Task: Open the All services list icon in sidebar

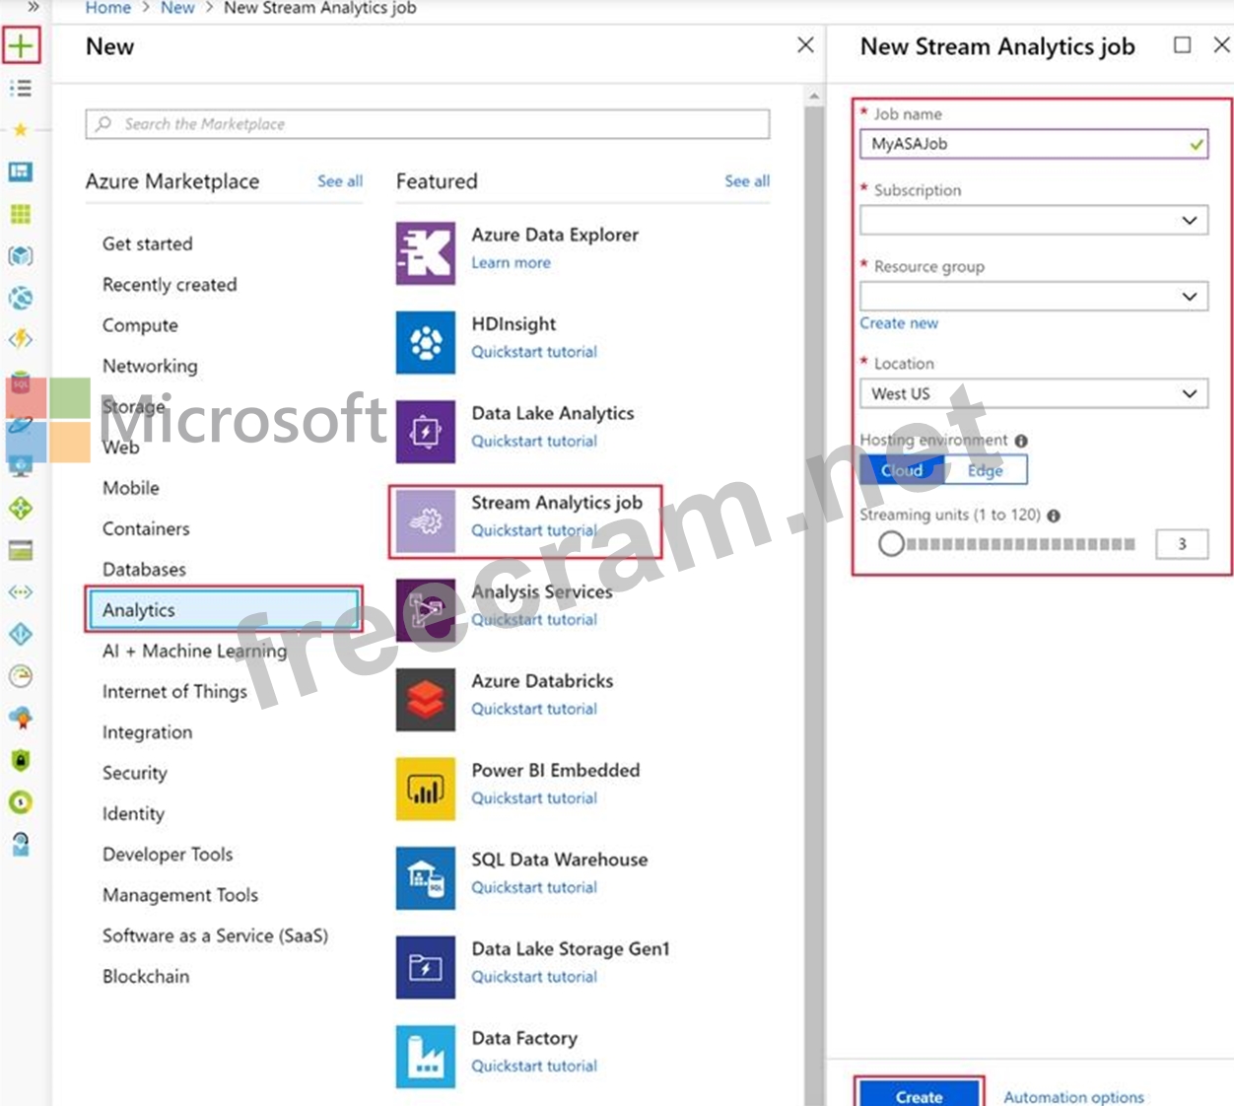Action: pos(21,89)
